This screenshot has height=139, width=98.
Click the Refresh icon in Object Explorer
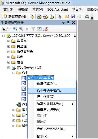(x=39, y=29)
